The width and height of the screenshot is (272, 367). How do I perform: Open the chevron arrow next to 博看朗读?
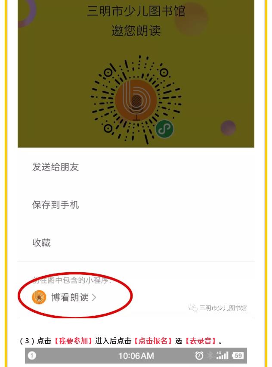click(94, 297)
